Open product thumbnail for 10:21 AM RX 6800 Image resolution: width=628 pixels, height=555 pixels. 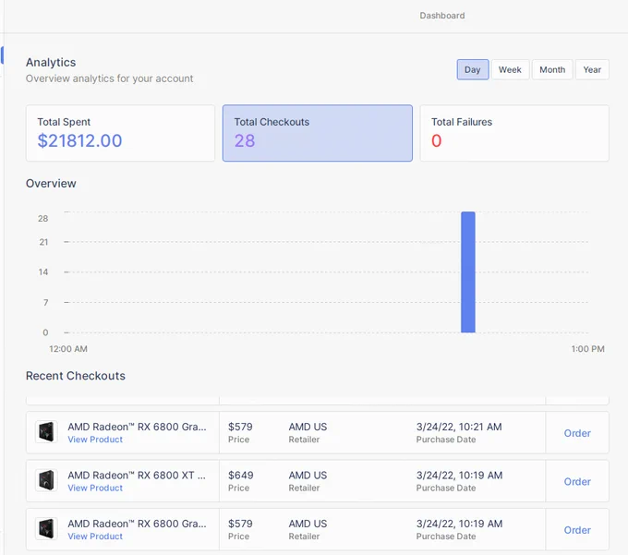(x=46, y=431)
